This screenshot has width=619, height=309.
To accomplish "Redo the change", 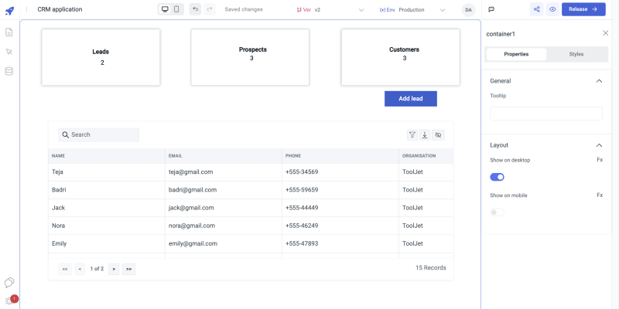I will pos(210,9).
